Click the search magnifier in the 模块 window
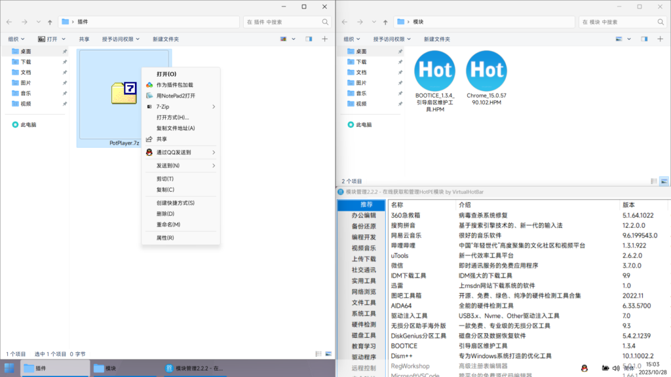This screenshot has height=377, width=671. (661, 22)
